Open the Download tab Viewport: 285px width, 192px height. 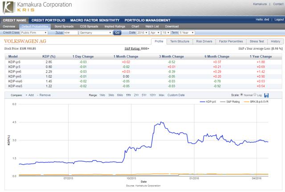(172, 27)
